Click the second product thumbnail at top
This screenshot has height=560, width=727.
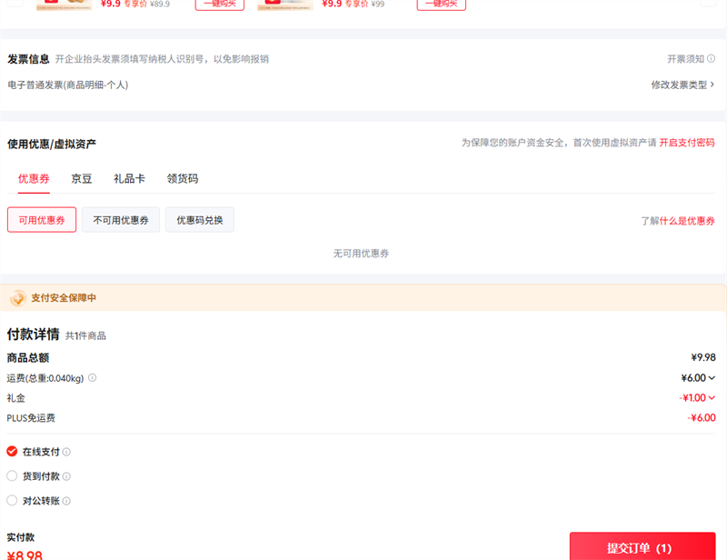284,5
